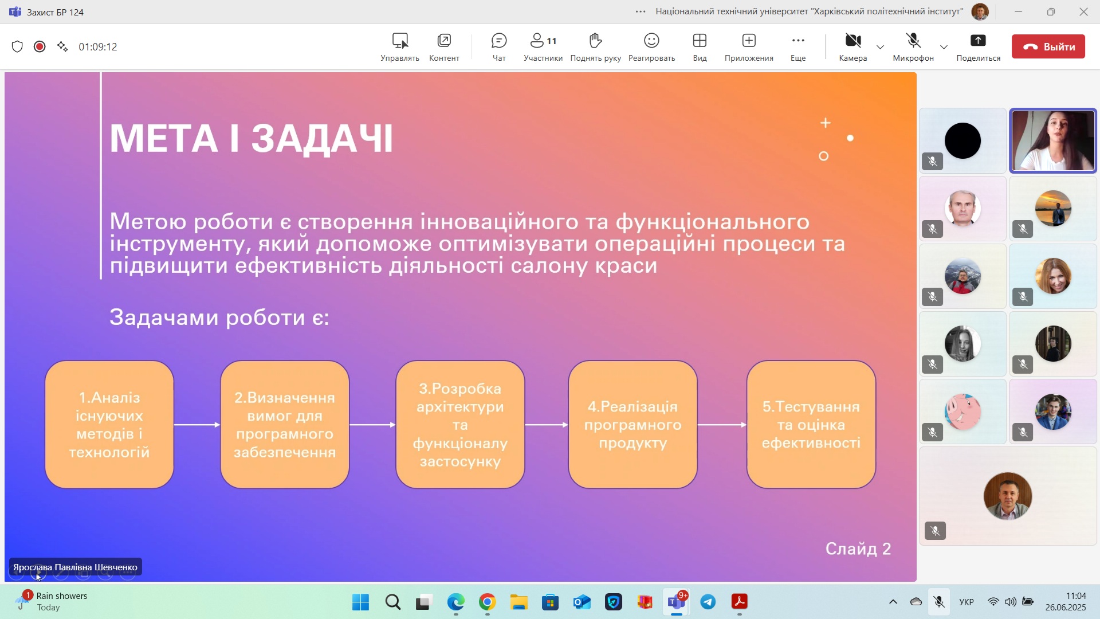The height and width of the screenshot is (619, 1100).
Task: Open Telegram from the taskbar
Action: pyautogui.click(x=708, y=602)
